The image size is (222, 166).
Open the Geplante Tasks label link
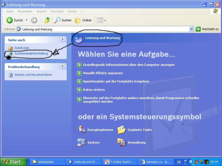[x=140, y=130]
